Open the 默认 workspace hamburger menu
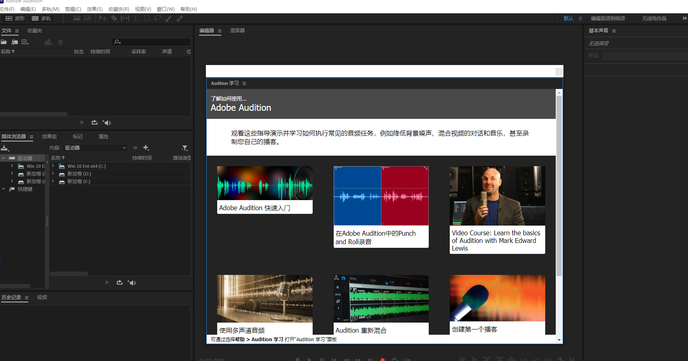688x361 pixels. point(580,18)
